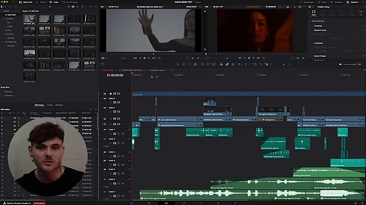The height and width of the screenshot is (205, 366).
Task: Open media pool options three-dot menu
Action: click(x=96, y=7)
